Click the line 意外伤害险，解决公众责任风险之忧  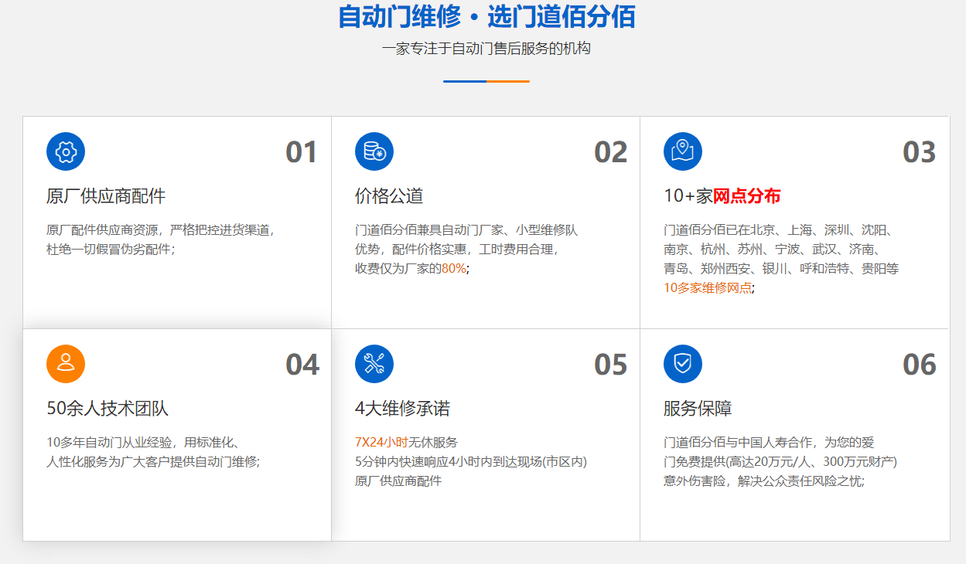pos(764,481)
